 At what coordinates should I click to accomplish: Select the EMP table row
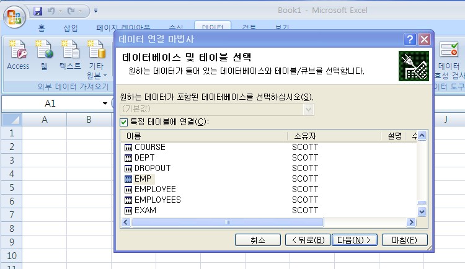coord(268,179)
